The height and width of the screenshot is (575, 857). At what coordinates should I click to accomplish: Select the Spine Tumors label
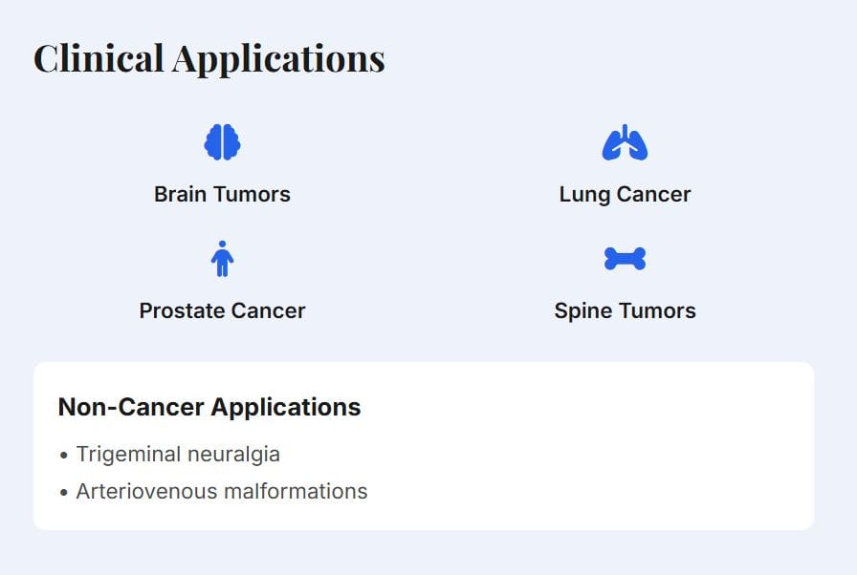coord(625,310)
